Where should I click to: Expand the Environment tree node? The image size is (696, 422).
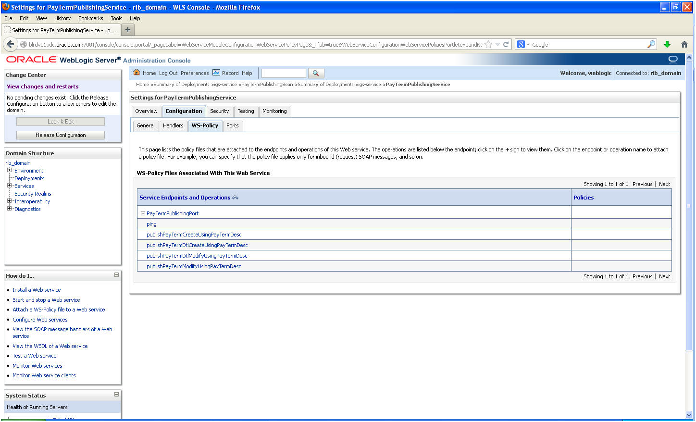click(9, 170)
